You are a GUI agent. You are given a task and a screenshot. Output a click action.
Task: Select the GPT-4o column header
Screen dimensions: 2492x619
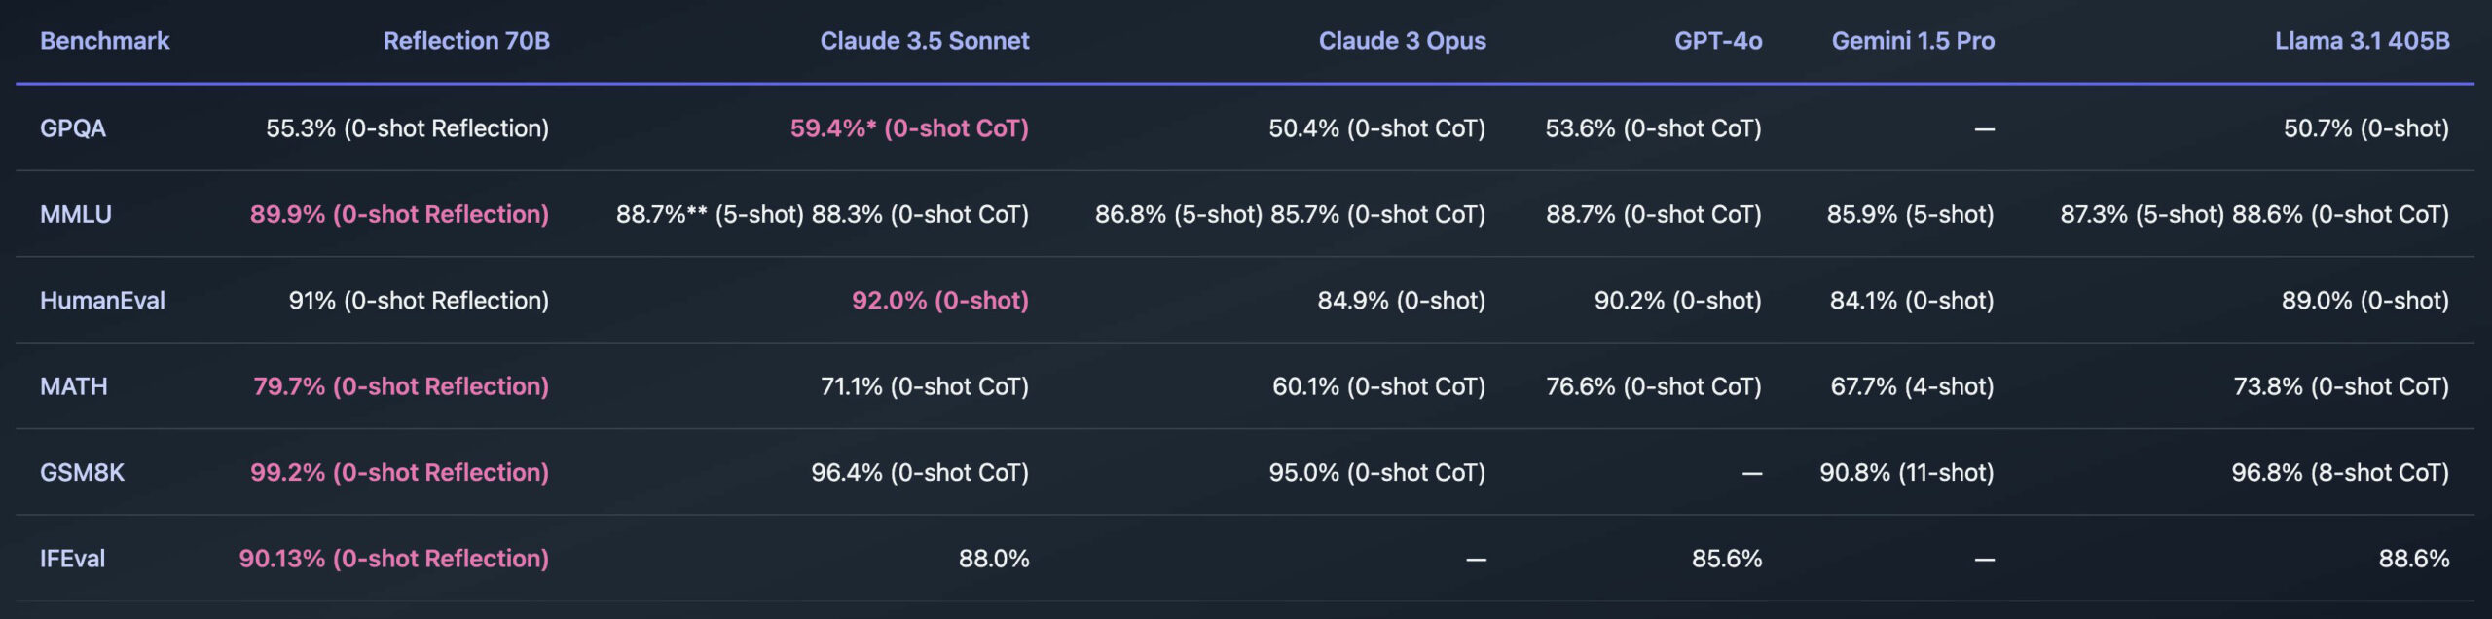(1718, 41)
